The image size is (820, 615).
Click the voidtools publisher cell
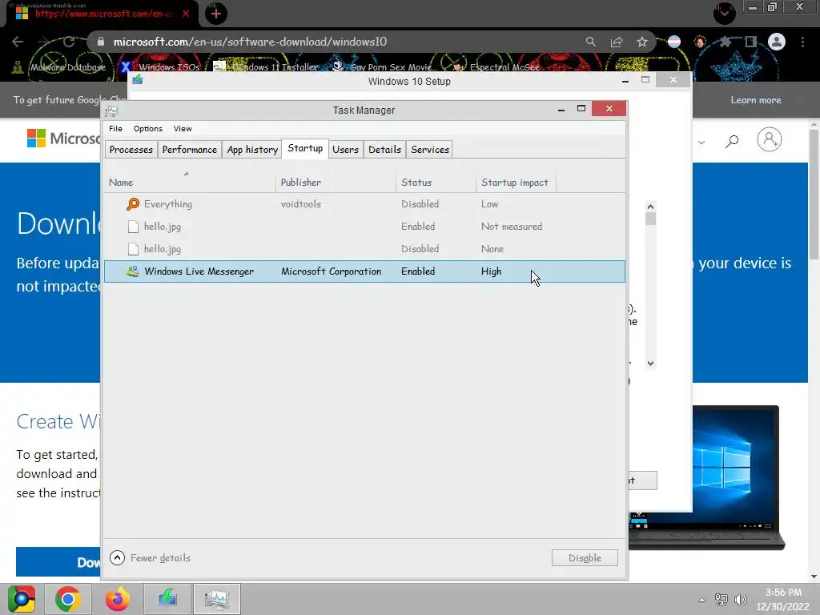[x=301, y=204]
